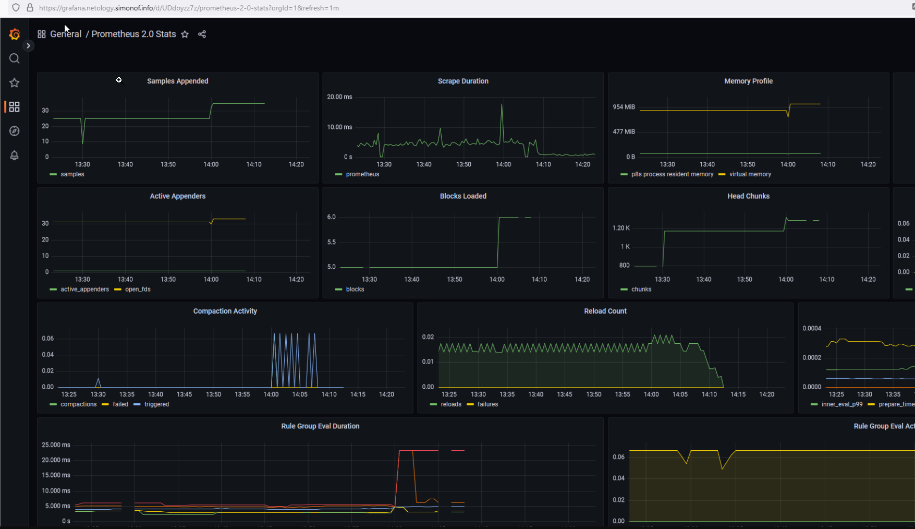Hide the failures series in Reload Count
The image size is (915, 529).
487,404
